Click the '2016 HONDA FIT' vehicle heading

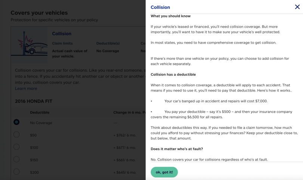click(34, 101)
